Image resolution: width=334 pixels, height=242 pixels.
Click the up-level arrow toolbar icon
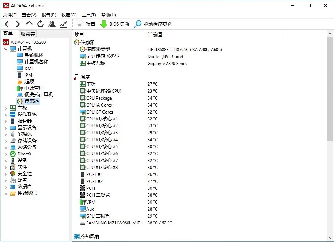[29, 23]
